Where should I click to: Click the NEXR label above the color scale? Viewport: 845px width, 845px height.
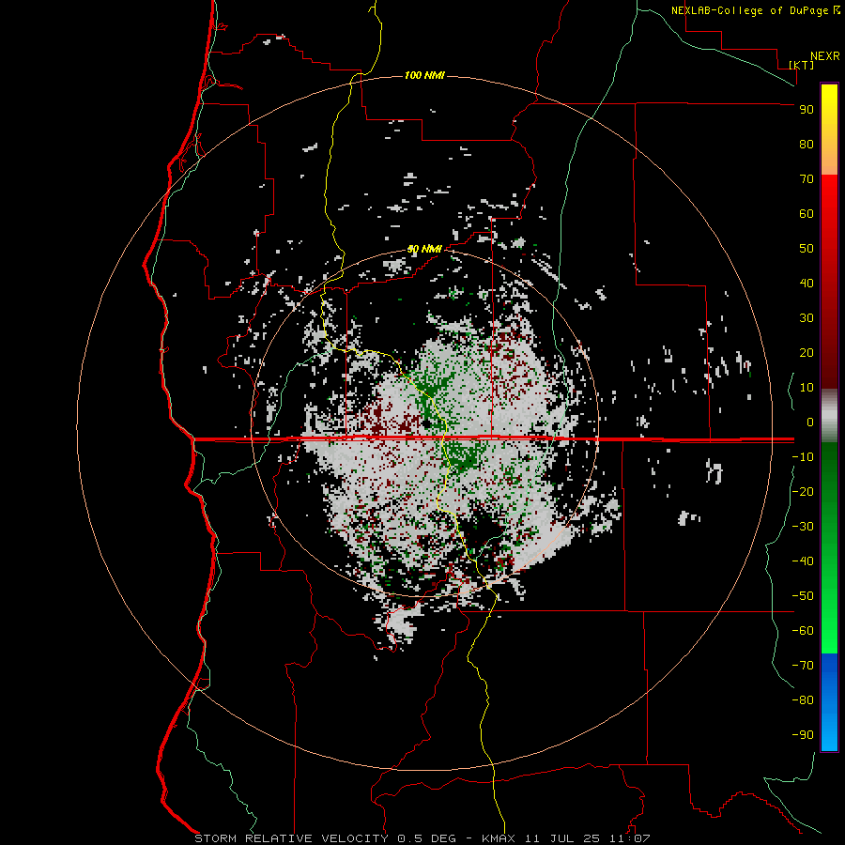[x=825, y=56]
